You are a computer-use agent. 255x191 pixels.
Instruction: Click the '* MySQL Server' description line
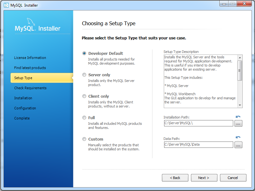pos(176,86)
